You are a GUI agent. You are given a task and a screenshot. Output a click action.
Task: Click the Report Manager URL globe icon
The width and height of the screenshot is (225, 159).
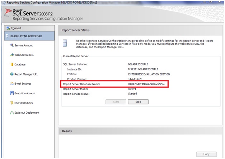[12, 74]
